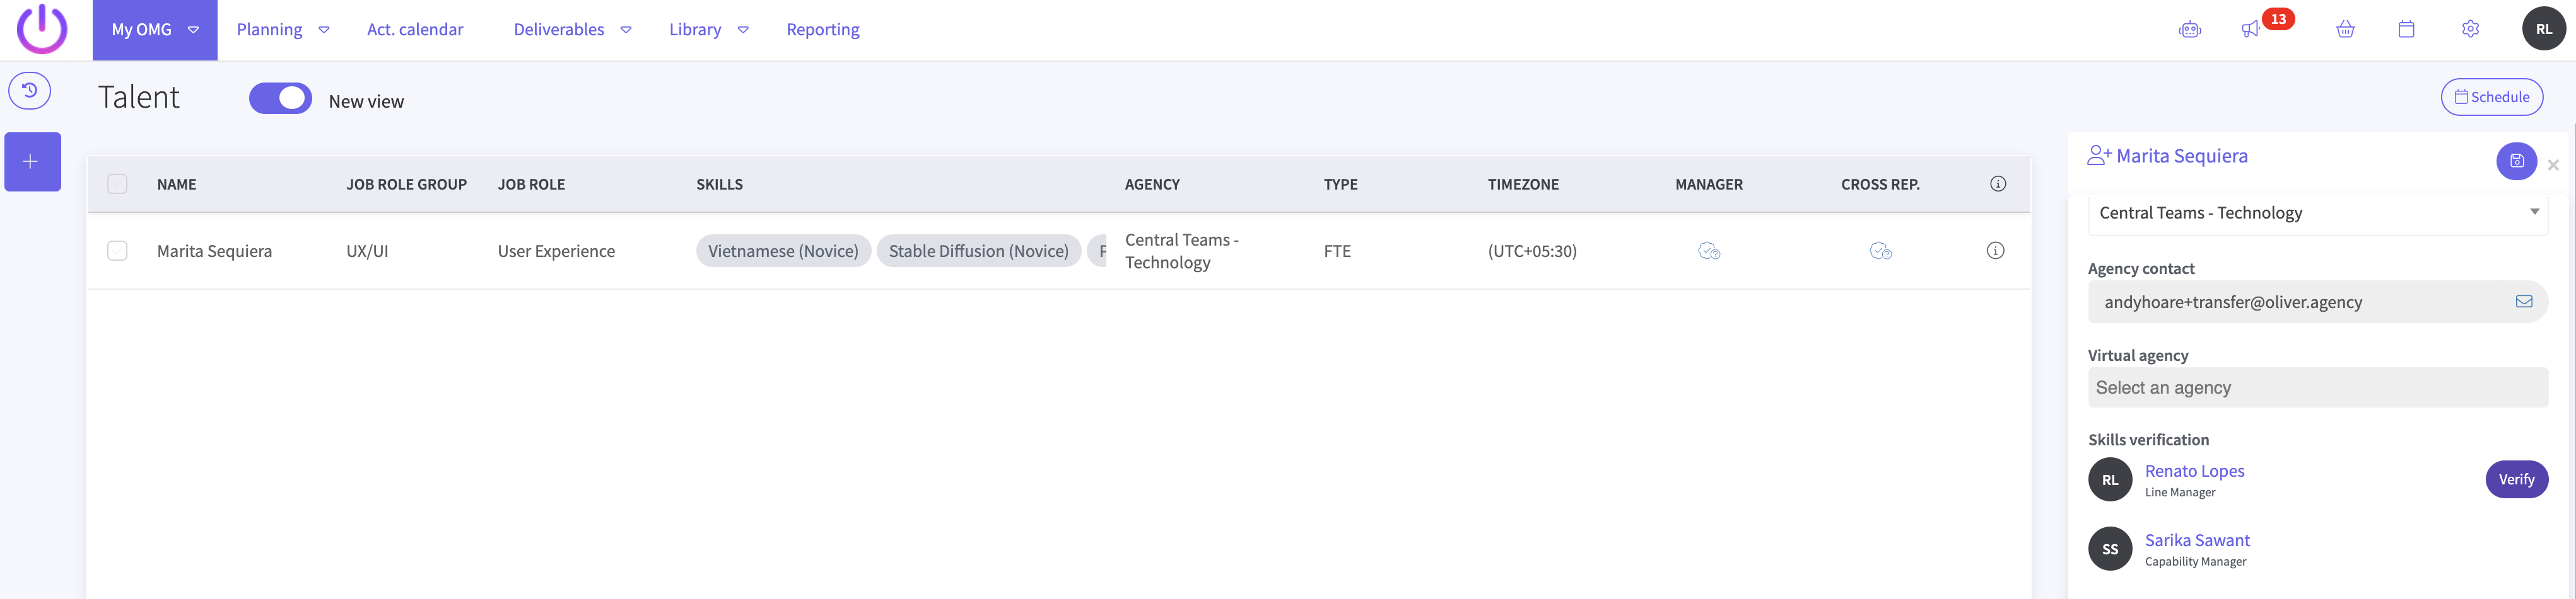This screenshot has width=2576, height=599.
Task: Open Sarika Sawant profile link
Action: point(2197,540)
